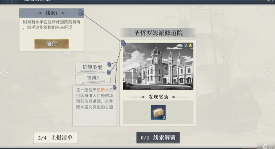Viewport: 275px width, 149px height.
Task: Go to previous discovery with left arrow
Action: click(4, 72)
